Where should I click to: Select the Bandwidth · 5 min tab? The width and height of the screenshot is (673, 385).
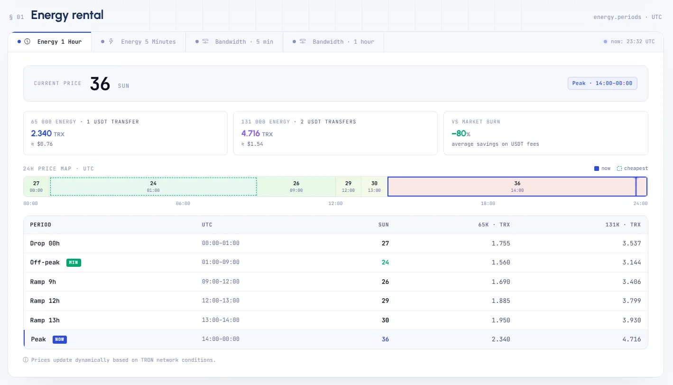point(234,42)
